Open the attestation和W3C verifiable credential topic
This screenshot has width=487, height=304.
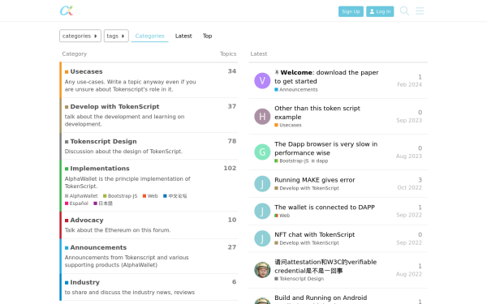click(325, 266)
